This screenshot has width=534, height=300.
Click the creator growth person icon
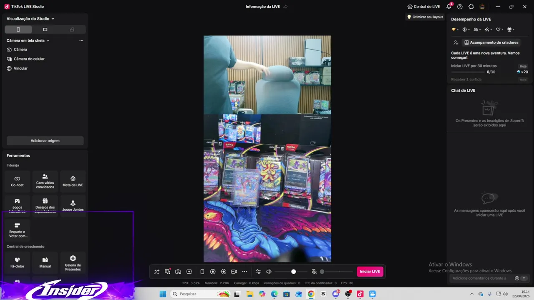[x=456, y=42]
